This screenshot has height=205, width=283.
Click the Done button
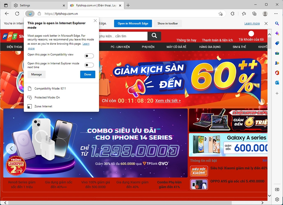(x=88, y=74)
